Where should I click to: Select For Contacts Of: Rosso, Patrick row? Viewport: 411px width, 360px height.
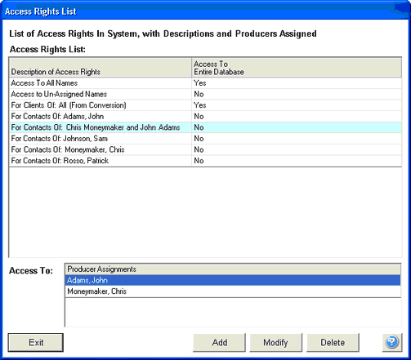[205, 161]
